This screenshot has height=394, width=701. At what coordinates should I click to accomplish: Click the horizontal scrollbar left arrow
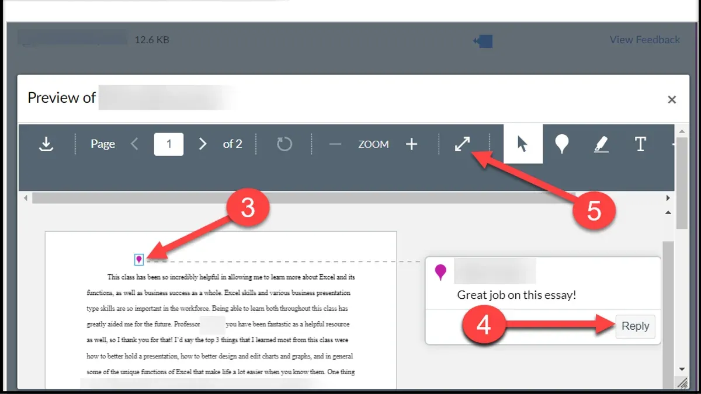pyautogui.click(x=25, y=198)
